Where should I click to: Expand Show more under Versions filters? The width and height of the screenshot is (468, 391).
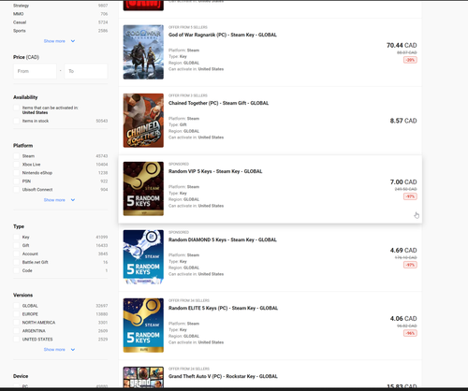(x=59, y=350)
